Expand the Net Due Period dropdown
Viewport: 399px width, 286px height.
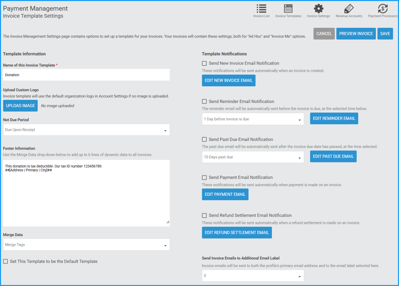tap(86, 130)
